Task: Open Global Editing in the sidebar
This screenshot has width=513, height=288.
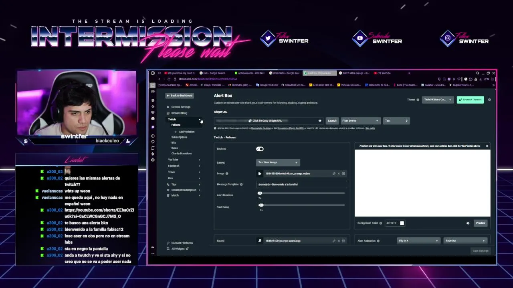Action: (177, 113)
